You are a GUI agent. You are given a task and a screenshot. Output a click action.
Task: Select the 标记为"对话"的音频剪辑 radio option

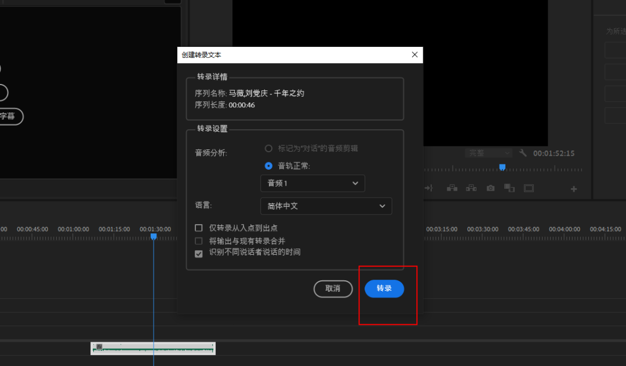click(x=269, y=148)
